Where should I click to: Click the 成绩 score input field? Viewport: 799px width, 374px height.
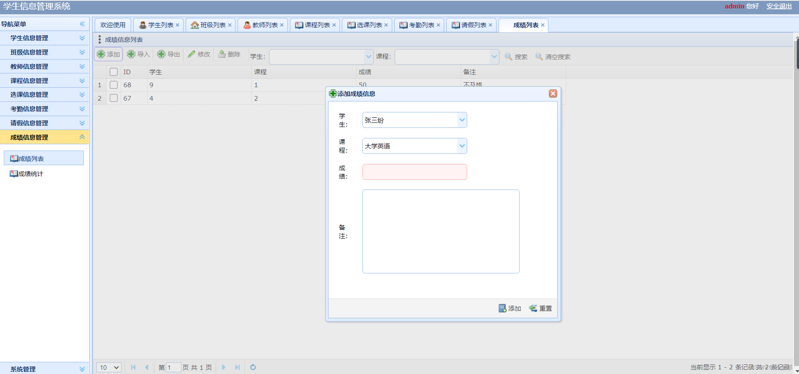tap(414, 172)
